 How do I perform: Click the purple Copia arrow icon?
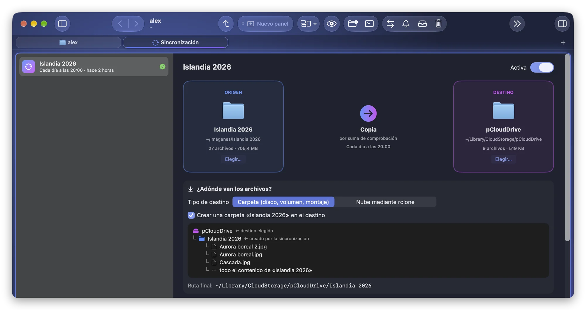368,113
